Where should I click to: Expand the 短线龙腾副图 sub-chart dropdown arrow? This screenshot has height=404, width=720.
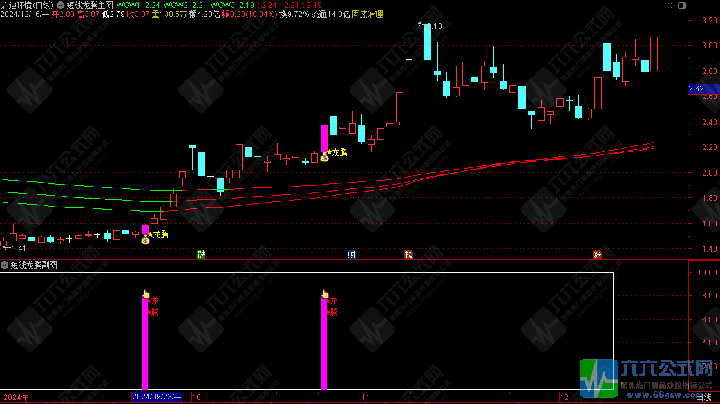click(5, 264)
